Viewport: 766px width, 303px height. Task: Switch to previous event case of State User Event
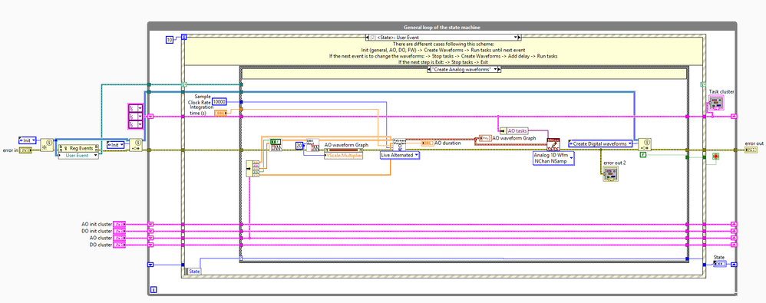pyautogui.click(x=368, y=37)
